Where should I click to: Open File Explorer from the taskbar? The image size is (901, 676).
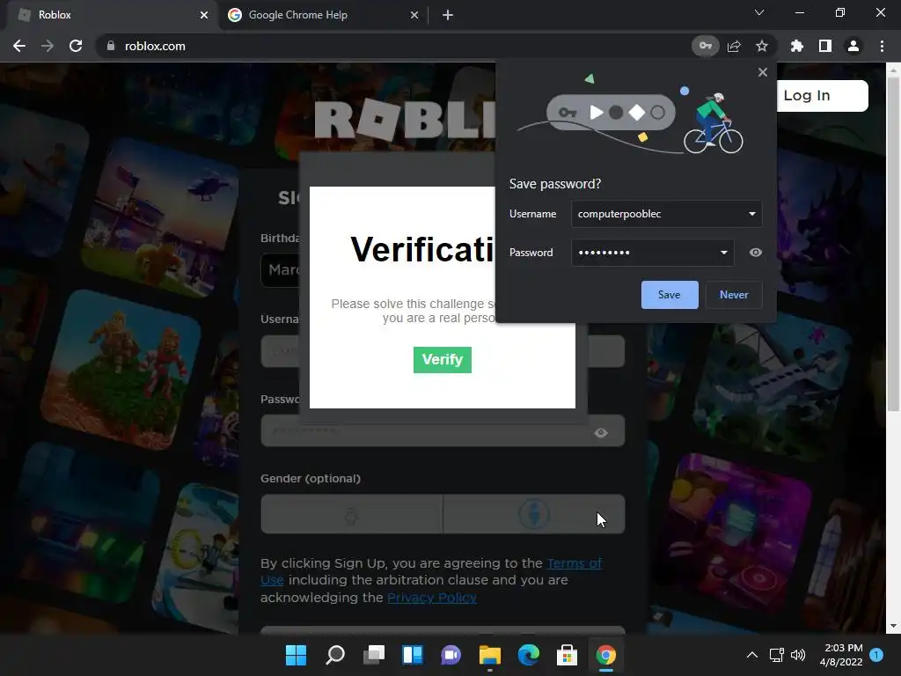489,655
